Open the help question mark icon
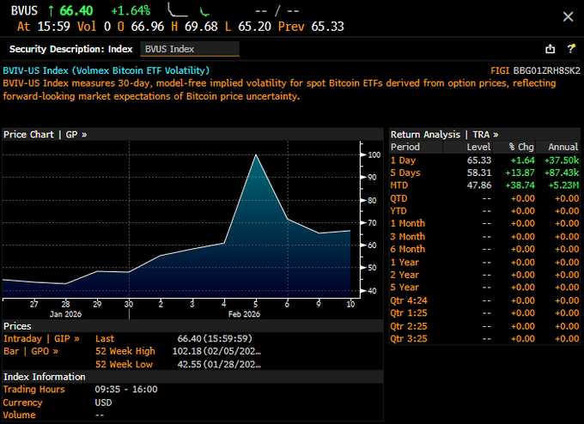 tap(570, 49)
